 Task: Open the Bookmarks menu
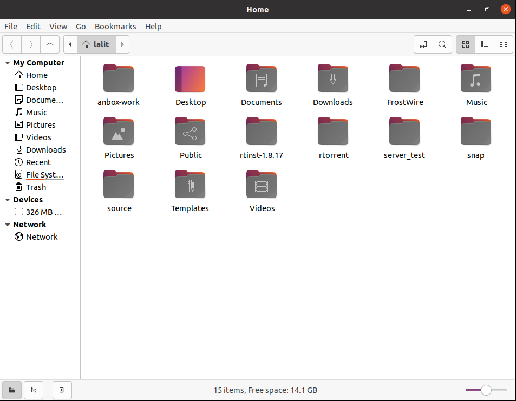click(115, 26)
